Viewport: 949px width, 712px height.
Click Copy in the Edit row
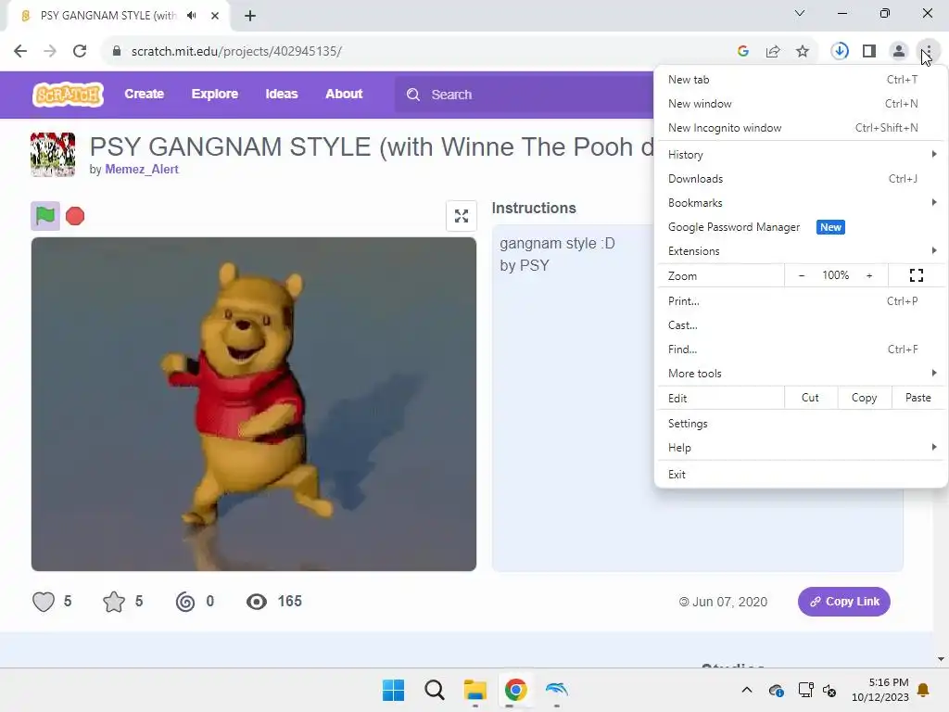click(x=865, y=398)
